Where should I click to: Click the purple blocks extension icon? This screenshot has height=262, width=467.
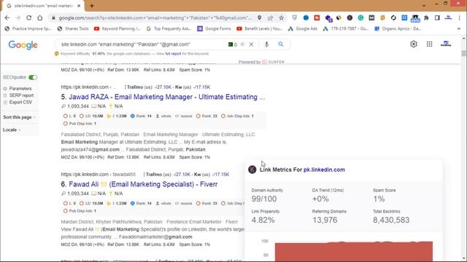click(328, 18)
